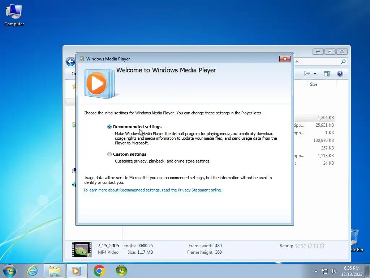Open the Recycle Bin desktop icon
The width and height of the screenshot is (370, 278).
tap(357, 240)
